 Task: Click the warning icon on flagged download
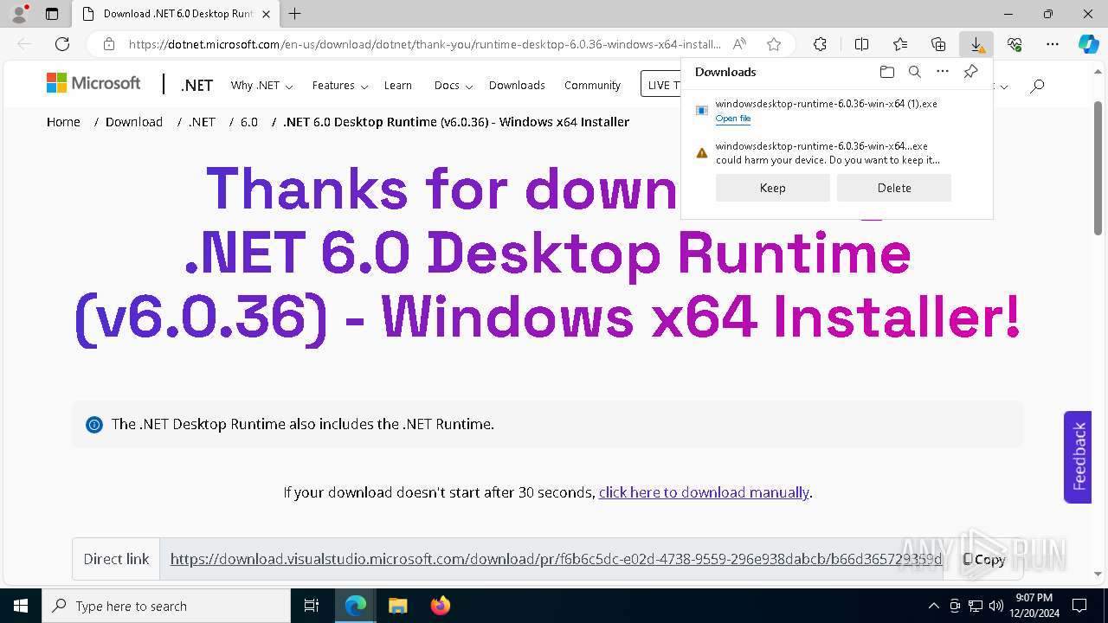tap(702, 153)
